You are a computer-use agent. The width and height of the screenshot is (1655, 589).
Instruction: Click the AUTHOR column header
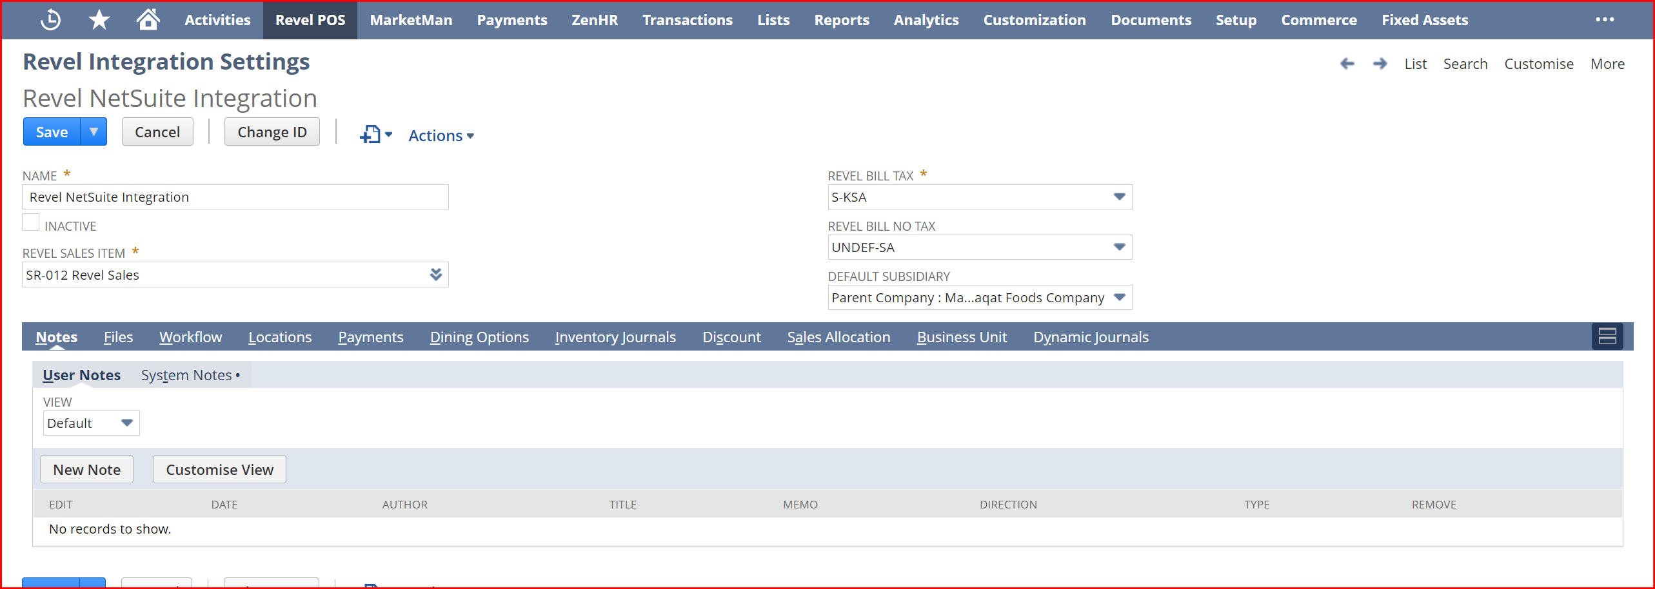click(405, 505)
